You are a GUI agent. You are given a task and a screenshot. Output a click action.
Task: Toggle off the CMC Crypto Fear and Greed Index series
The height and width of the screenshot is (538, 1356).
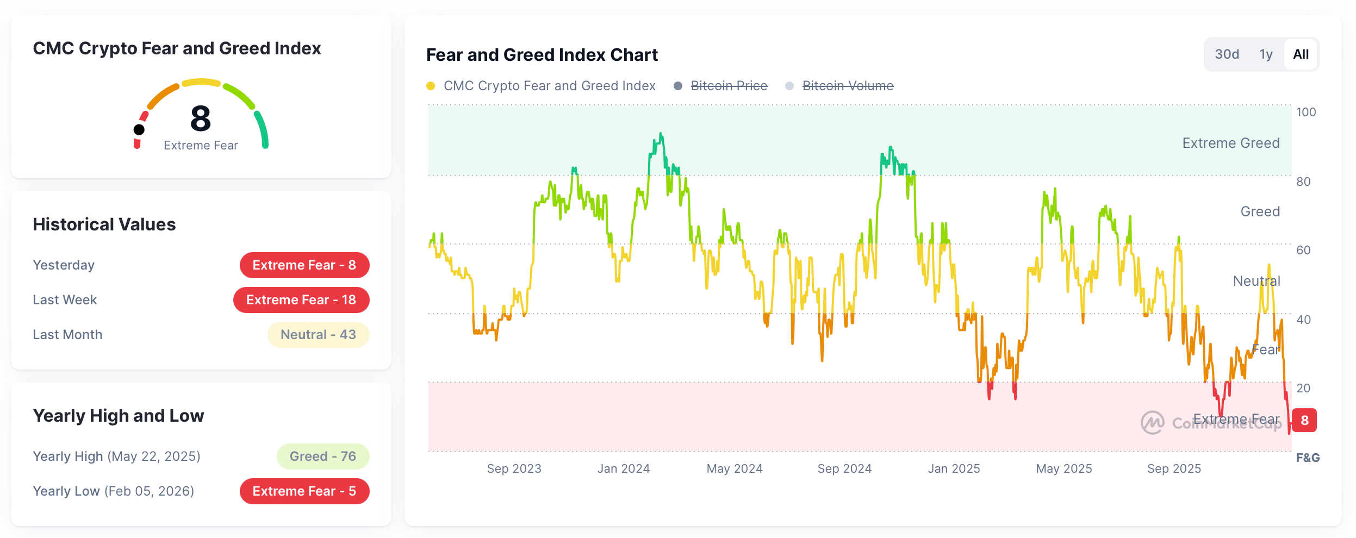coord(549,85)
